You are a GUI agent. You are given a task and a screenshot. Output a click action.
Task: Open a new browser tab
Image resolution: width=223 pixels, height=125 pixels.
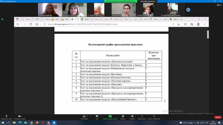coord(181,19)
